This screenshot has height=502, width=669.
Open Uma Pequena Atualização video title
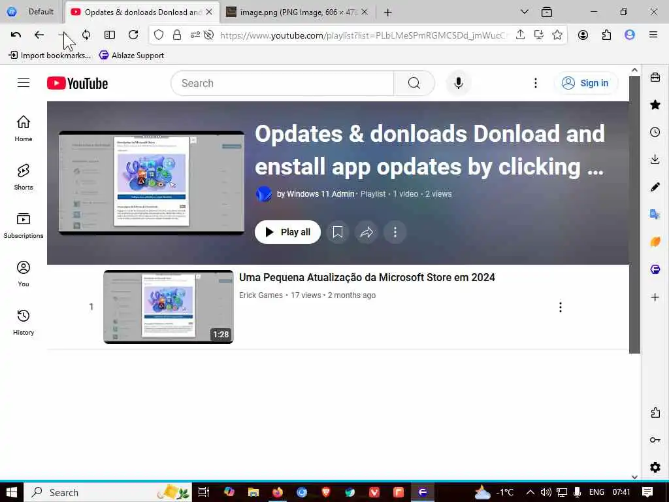click(x=367, y=277)
